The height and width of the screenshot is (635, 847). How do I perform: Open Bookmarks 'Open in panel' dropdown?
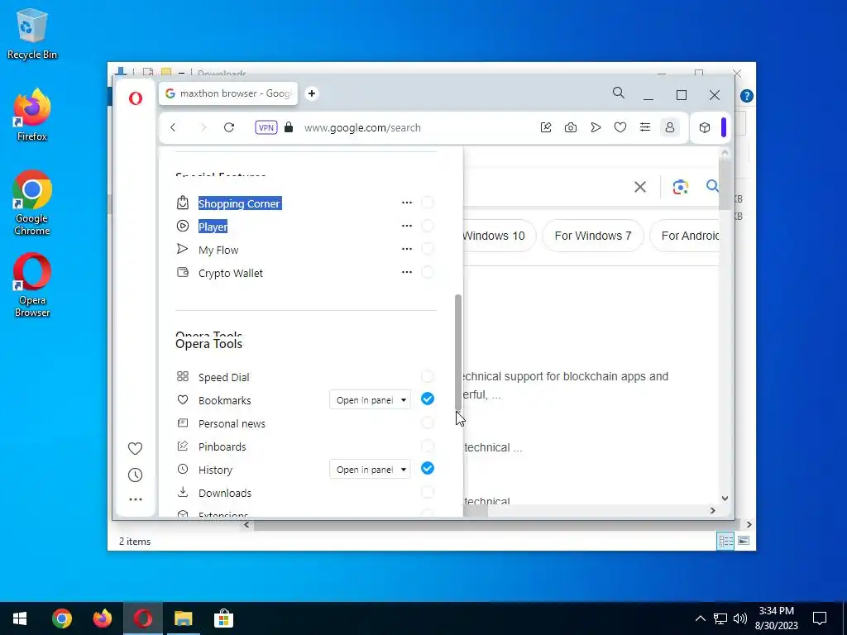[370, 399]
